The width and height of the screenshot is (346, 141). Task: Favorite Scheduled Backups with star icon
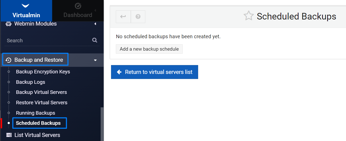tap(248, 16)
